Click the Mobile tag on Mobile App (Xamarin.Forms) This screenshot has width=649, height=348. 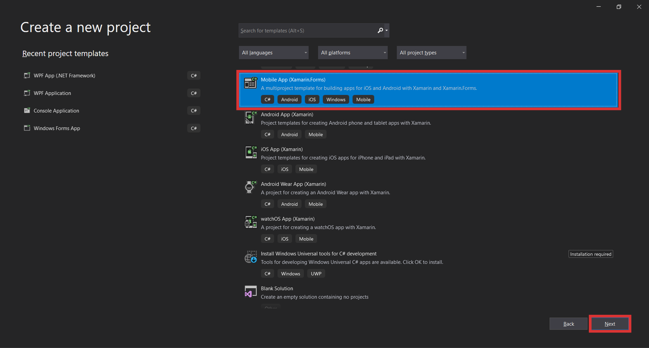[363, 100]
